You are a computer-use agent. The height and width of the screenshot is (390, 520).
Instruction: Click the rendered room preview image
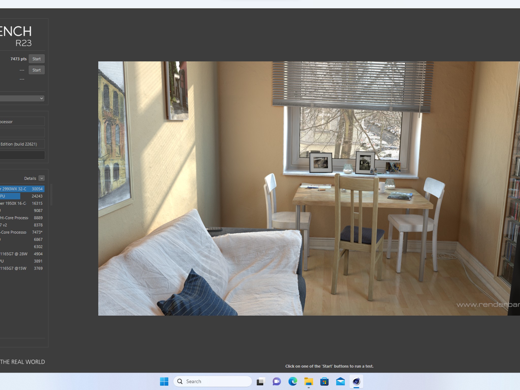click(309, 188)
